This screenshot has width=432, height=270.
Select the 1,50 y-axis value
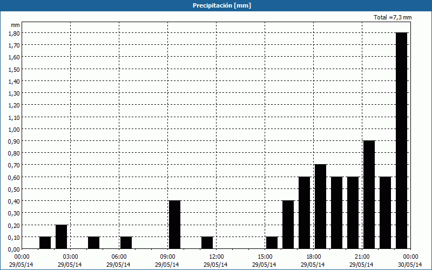click(14, 69)
